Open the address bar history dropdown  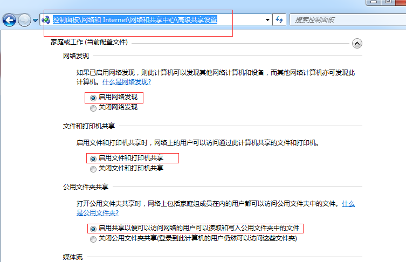(x=267, y=19)
